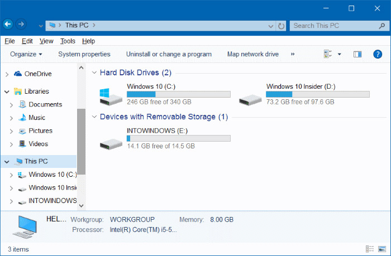Select Windows 10 Insider drive in tree
The image size is (391, 256).
click(53, 187)
